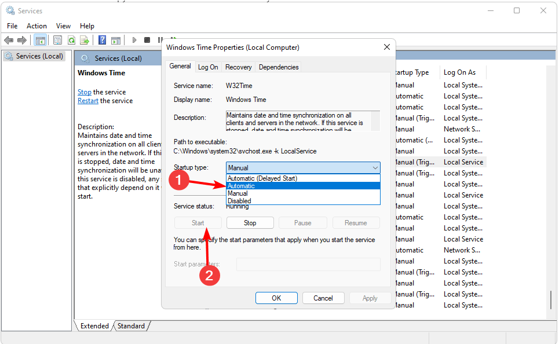Switch to the Extended view tab

click(x=94, y=326)
